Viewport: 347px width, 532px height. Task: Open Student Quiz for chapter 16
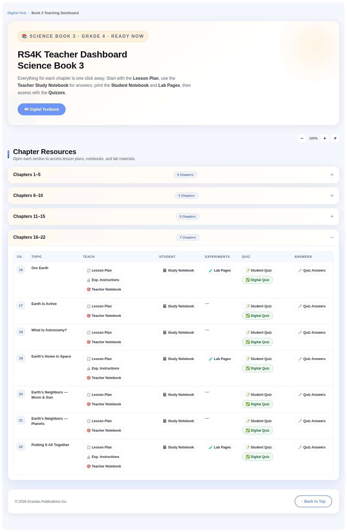click(x=259, y=270)
